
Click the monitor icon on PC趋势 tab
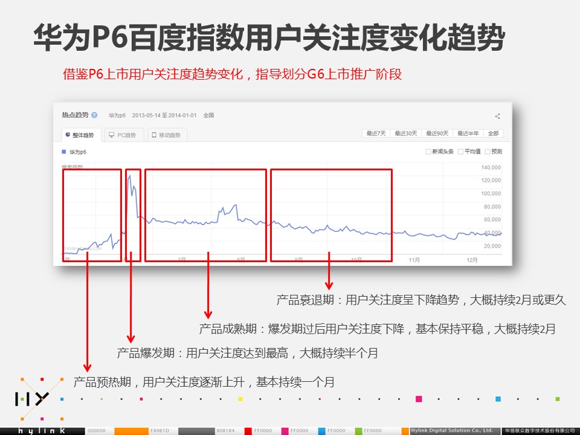click(112, 135)
